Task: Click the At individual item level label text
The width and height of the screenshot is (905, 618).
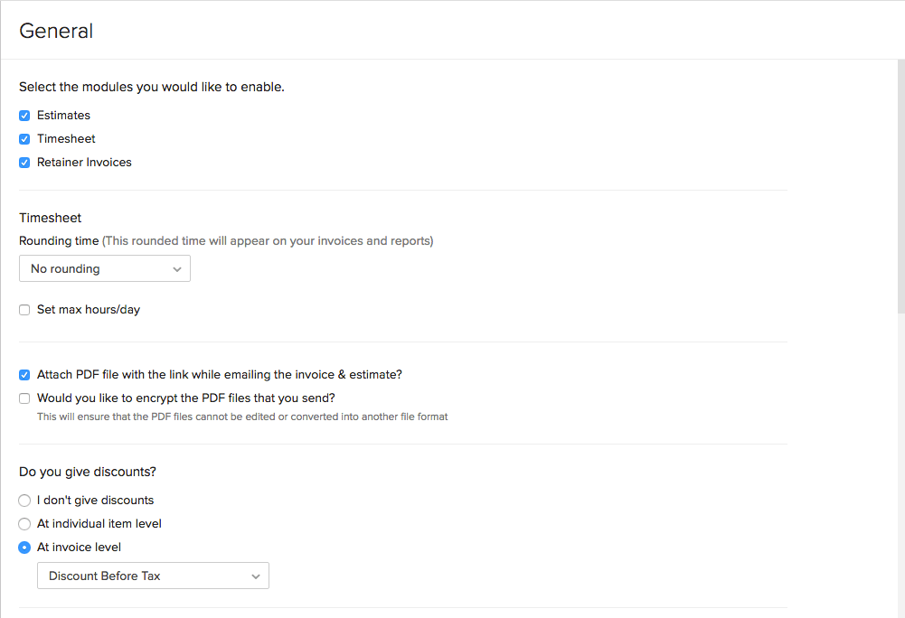Action: [x=99, y=524]
